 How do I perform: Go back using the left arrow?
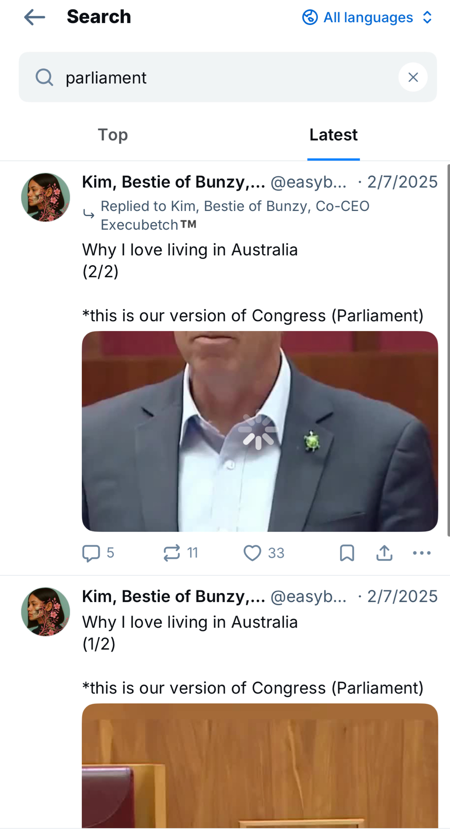tap(35, 18)
